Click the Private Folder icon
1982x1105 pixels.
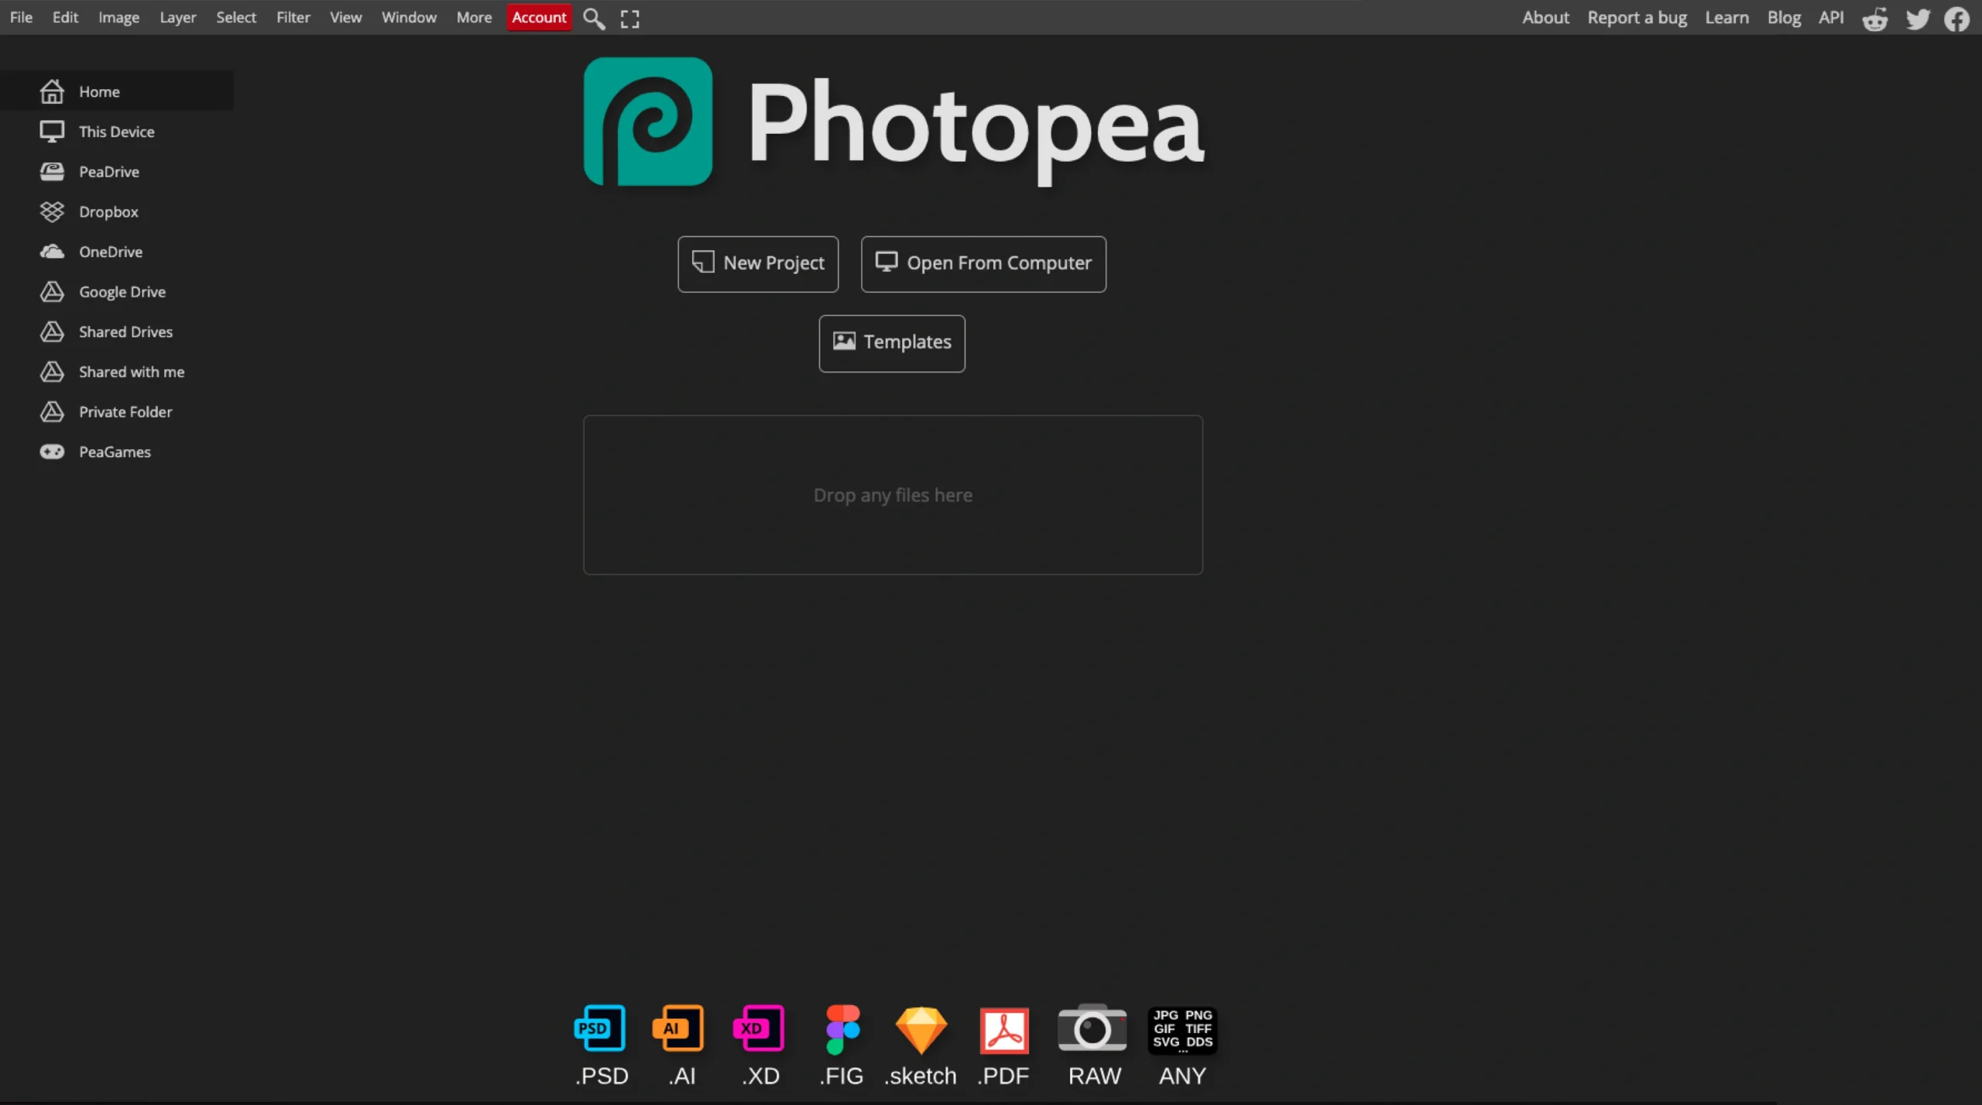tap(52, 412)
